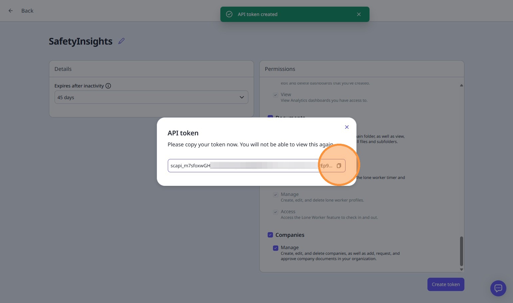This screenshot has width=513, height=303.
Task: Toggle the Companies section checkbox
Action: pyautogui.click(x=270, y=235)
